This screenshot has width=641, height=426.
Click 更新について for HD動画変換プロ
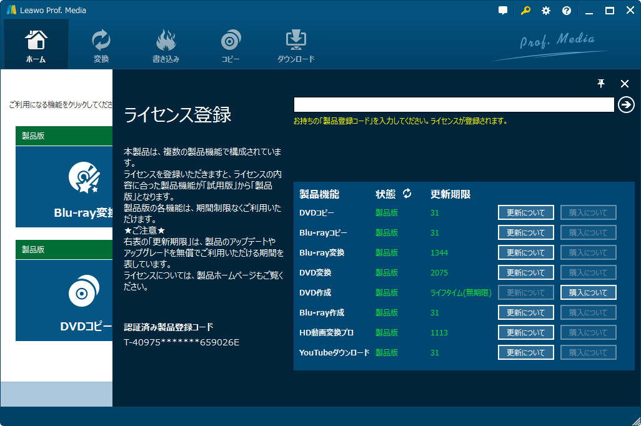point(525,333)
